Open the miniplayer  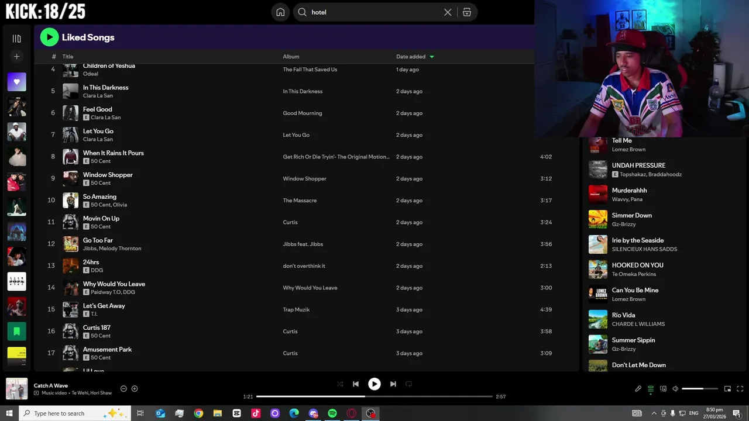[x=727, y=389]
